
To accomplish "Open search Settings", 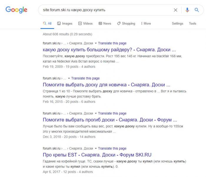I will pyautogui.click(x=177, y=23).
